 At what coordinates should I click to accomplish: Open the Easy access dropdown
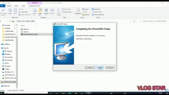(67, 12)
